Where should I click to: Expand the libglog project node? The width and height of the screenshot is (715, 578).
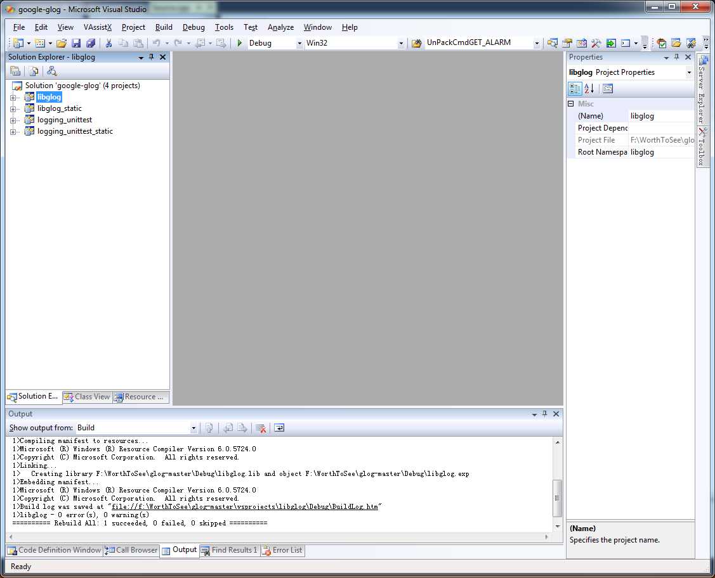(x=13, y=98)
